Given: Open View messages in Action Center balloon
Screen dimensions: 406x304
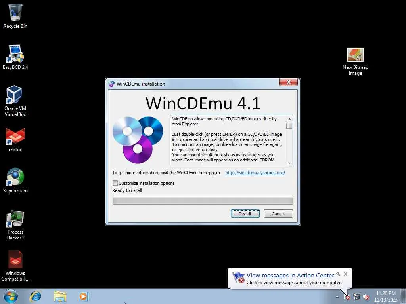Looking at the screenshot, I should click(x=290, y=275).
